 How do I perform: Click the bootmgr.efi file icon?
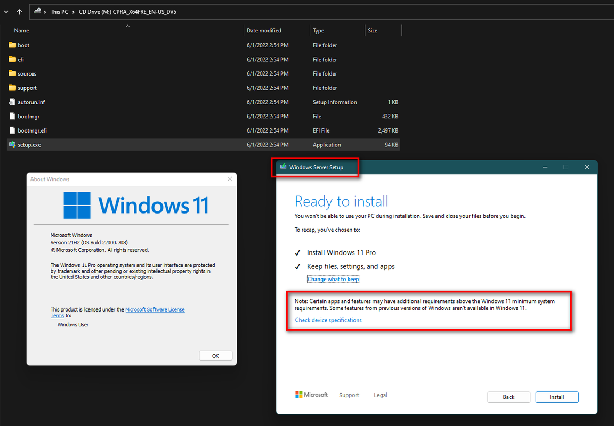coord(12,130)
